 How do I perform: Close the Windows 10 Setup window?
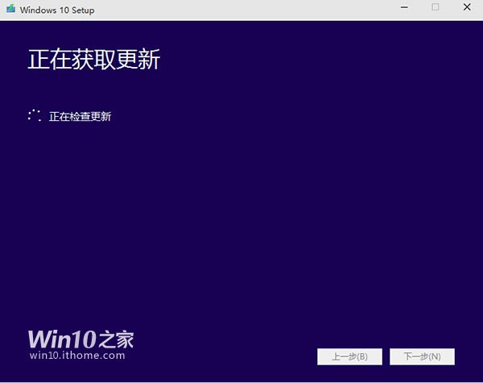[x=467, y=6]
